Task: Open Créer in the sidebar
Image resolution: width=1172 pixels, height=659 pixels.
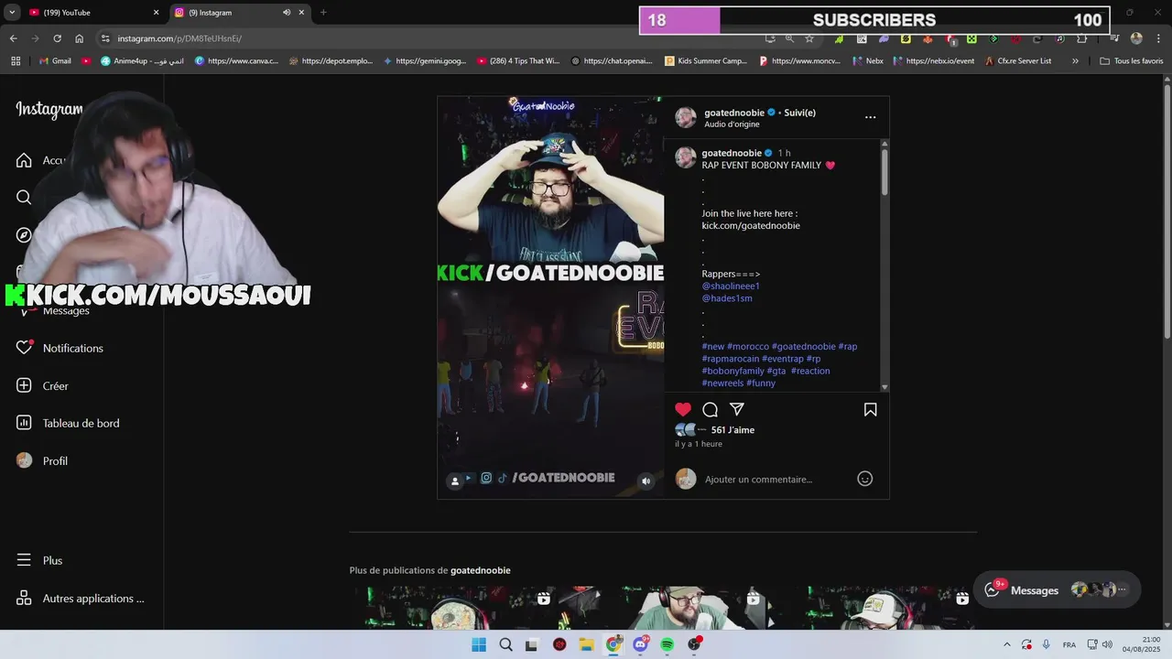Action: (42, 385)
